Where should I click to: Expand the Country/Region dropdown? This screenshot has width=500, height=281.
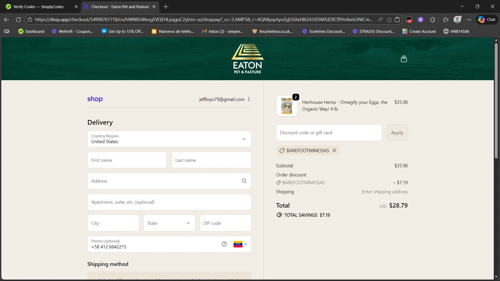point(169,139)
